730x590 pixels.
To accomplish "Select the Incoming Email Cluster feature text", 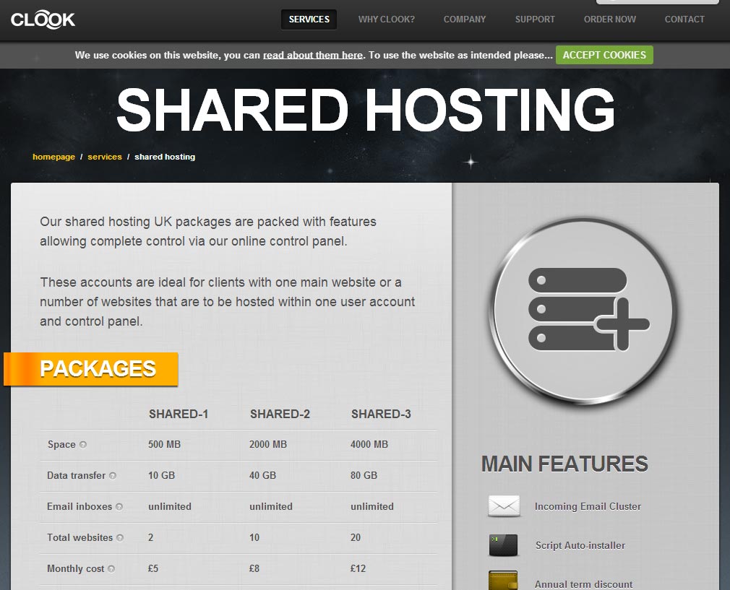I will click(588, 506).
